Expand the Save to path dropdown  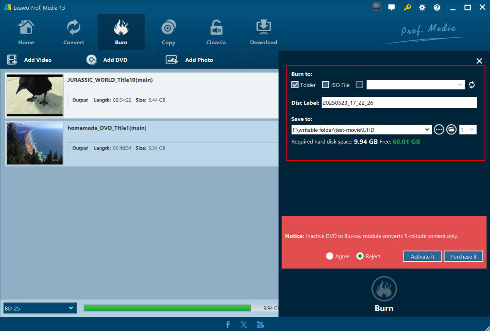coord(427,130)
